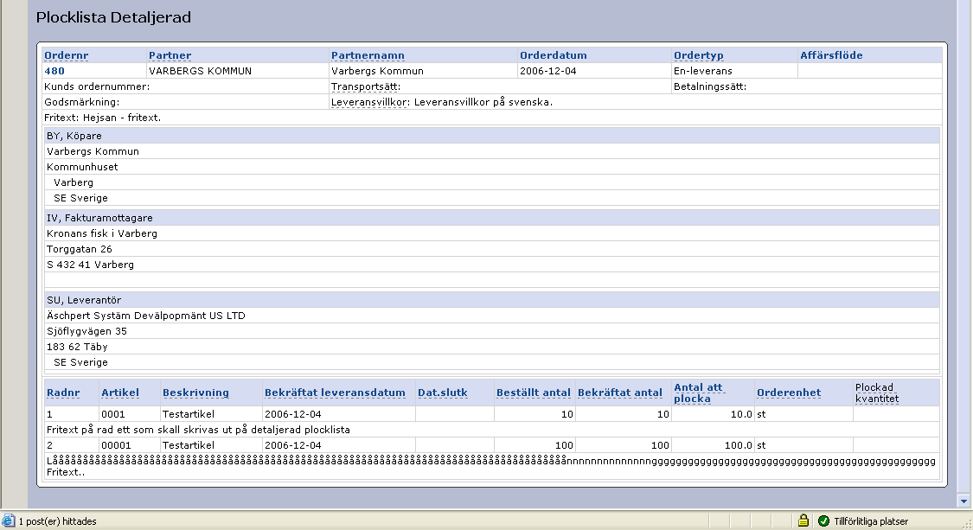The image size is (973, 530).
Task: Click the Bekräftat leveransdatum column header
Action: [x=335, y=393]
